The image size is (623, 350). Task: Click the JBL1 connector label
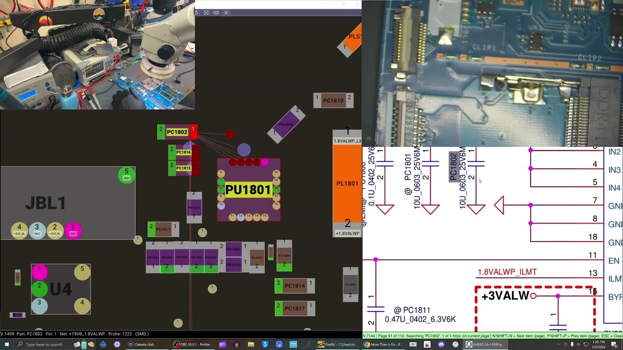coord(45,203)
